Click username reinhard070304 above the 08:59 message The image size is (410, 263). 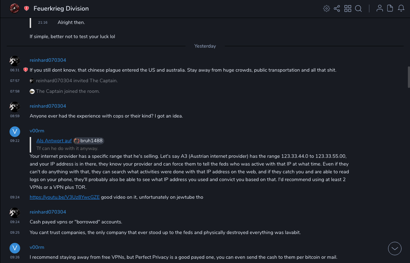[48, 106]
